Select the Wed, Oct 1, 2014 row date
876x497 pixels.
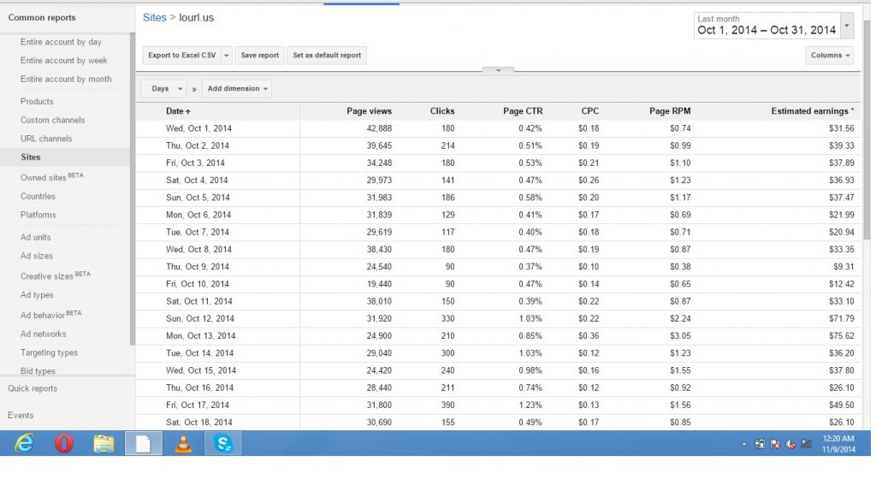tap(198, 128)
